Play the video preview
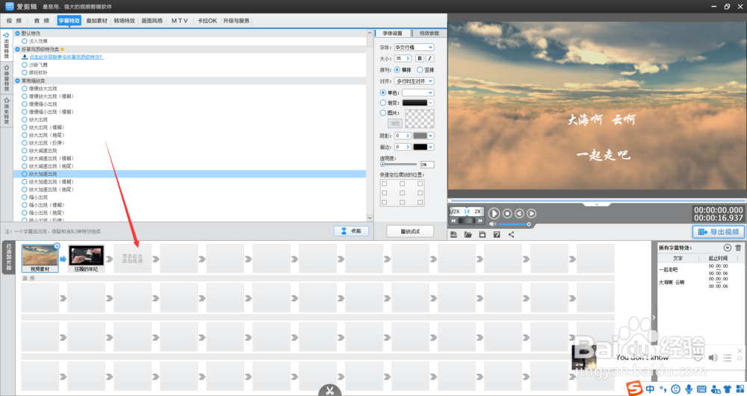 [x=494, y=214]
